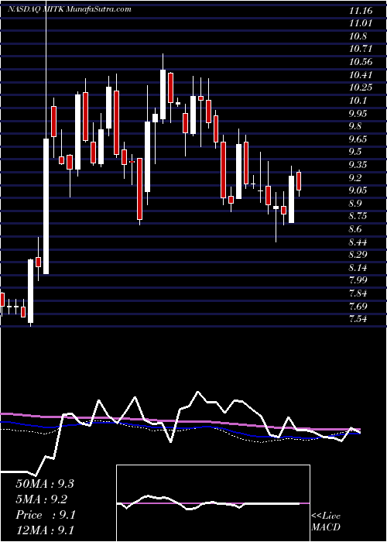Click the 8.6 price axis label
387x542 pixels.
357,229
